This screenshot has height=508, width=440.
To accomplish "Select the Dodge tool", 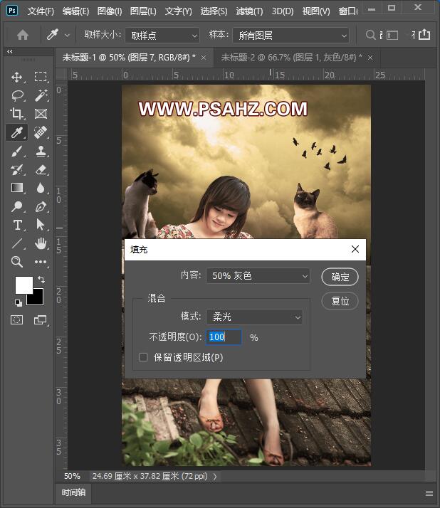I will point(17,206).
